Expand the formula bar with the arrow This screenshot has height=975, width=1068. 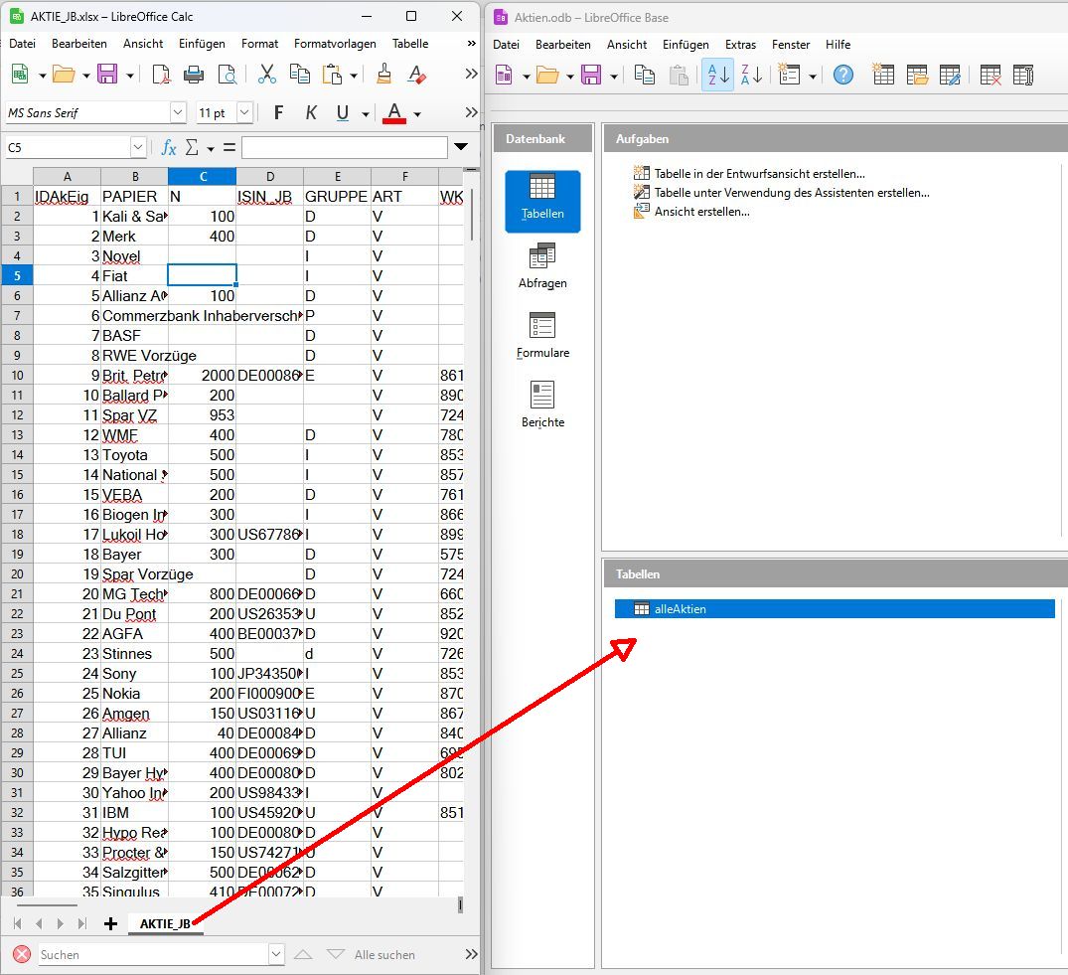(x=460, y=147)
